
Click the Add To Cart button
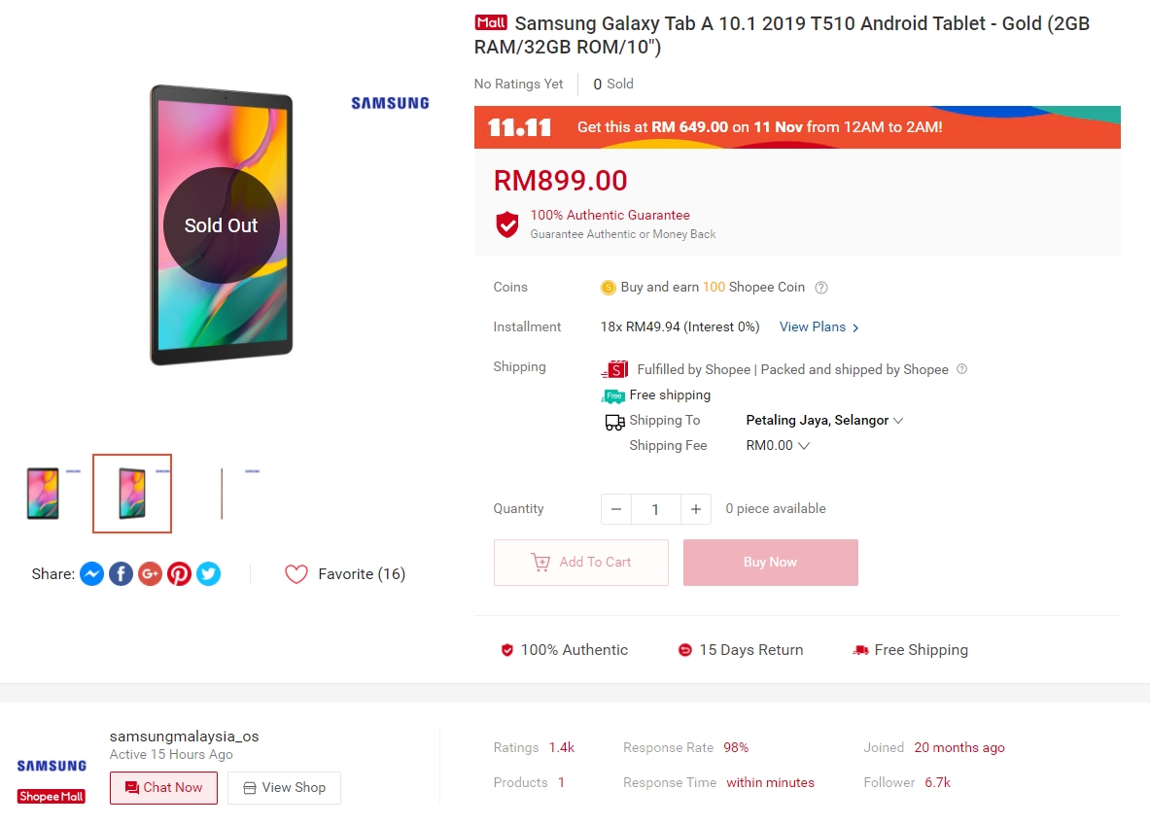click(x=581, y=563)
